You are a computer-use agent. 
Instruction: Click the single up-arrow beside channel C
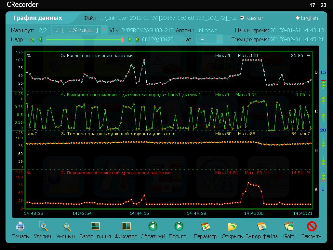tap(323, 117)
